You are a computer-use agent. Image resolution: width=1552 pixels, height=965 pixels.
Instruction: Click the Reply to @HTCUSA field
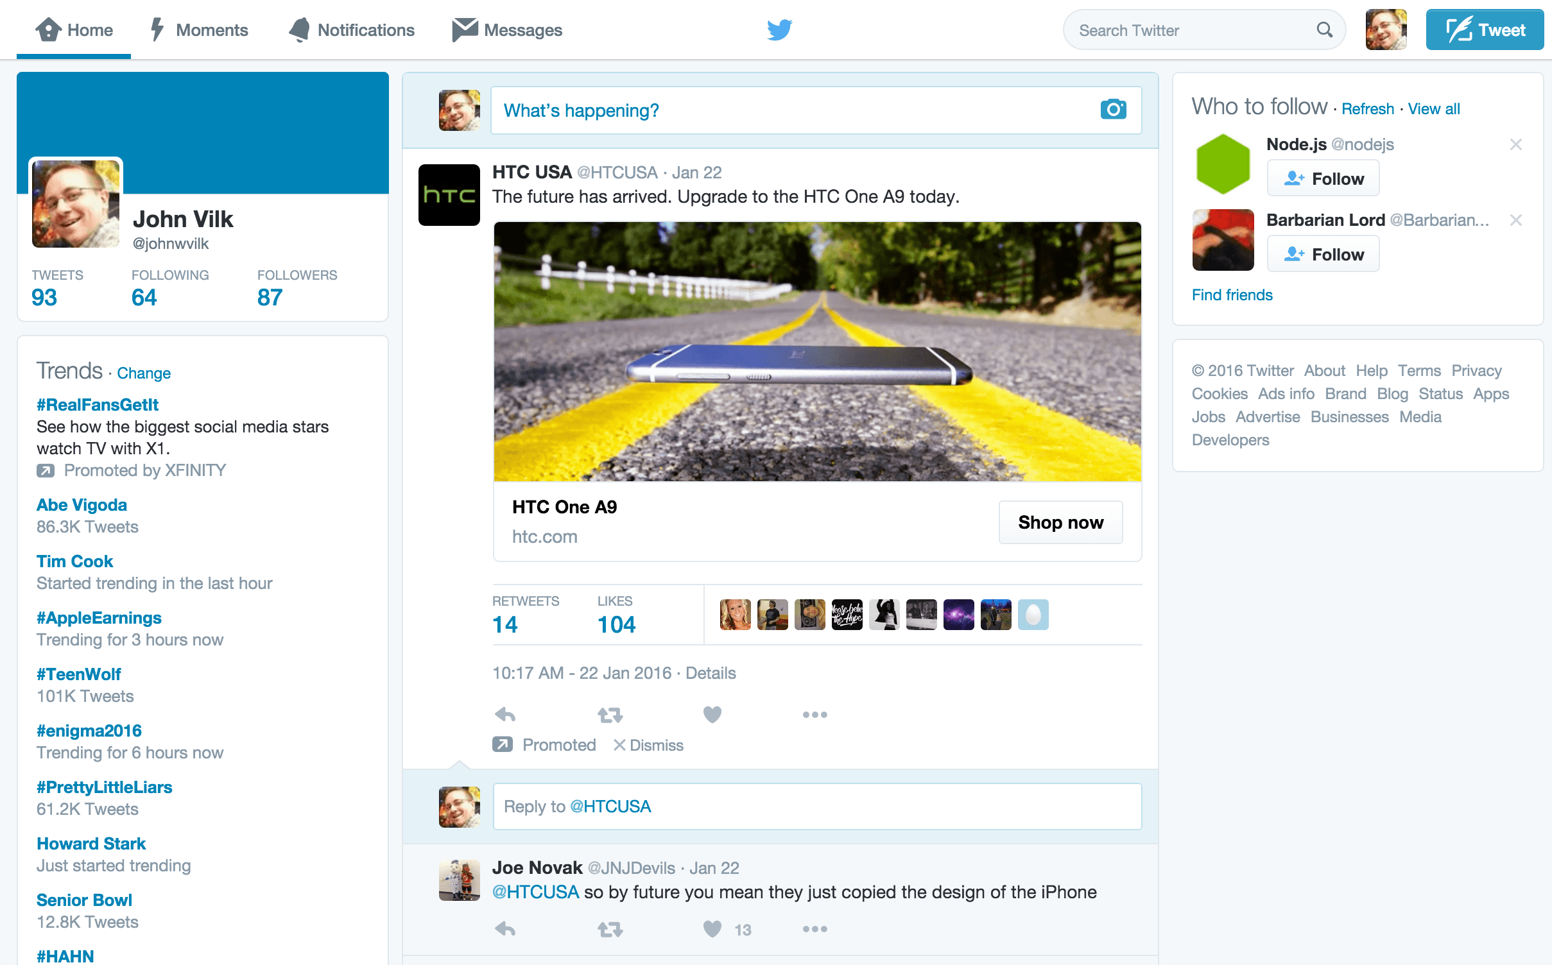pyautogui.click(x=817, y=807)
